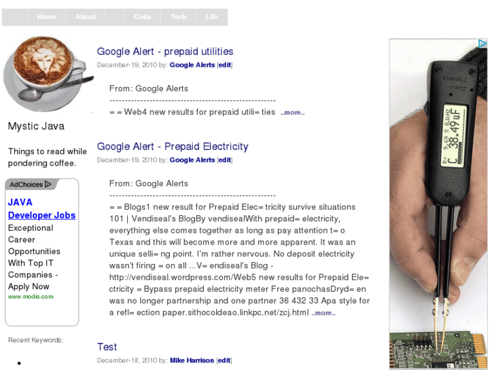Click edit link on Prepaid Electricity post
Viewport: 494px width, 370px height.
coord(225,160)
